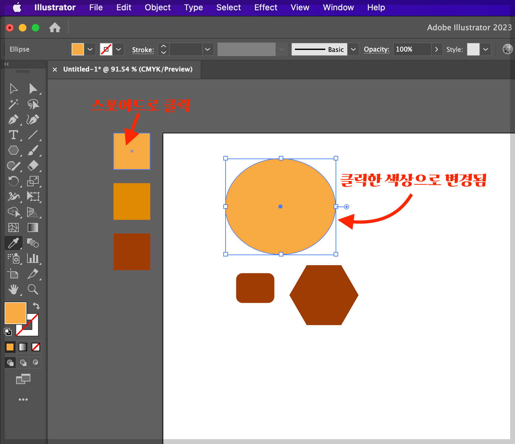This screenshot has height=444, width=515.
Task: Open the Apple menu
Action: coord(17,7)
